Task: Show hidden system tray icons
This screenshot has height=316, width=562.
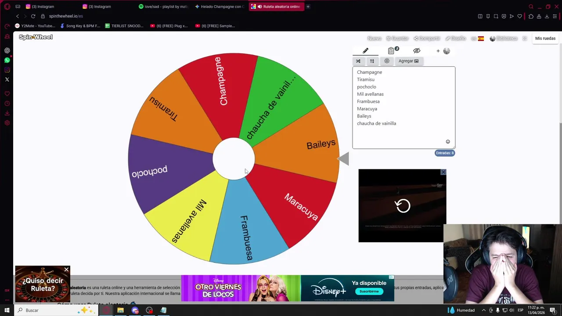Action: [484, 310]
